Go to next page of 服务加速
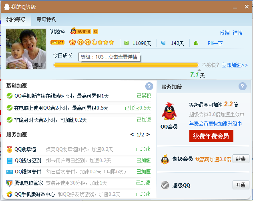Viewport: 253px width, 201px height. [x=148, y=134]
